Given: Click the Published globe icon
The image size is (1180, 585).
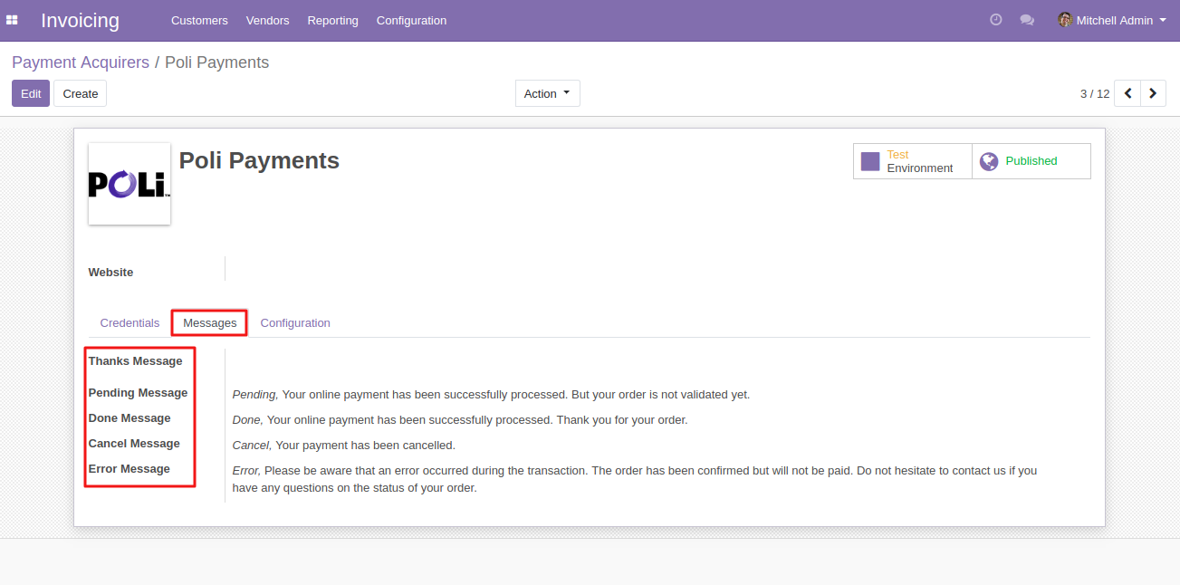Looking at the screenshot, I should (989, 161).
